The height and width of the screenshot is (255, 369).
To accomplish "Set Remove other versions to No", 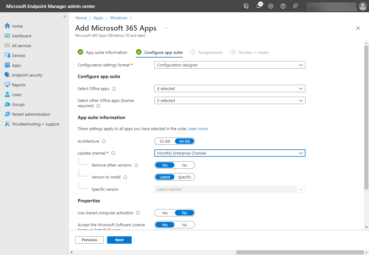I will point(184,165).
